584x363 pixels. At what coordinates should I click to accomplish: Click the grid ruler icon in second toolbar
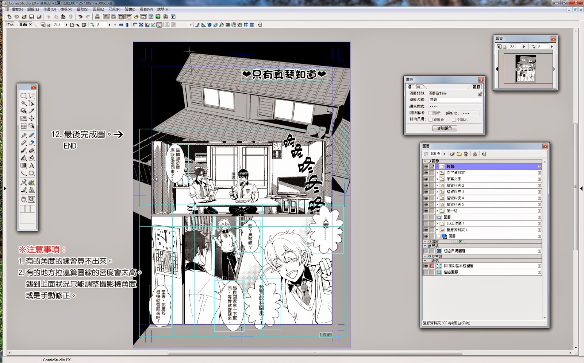click(x=252, y=25)
